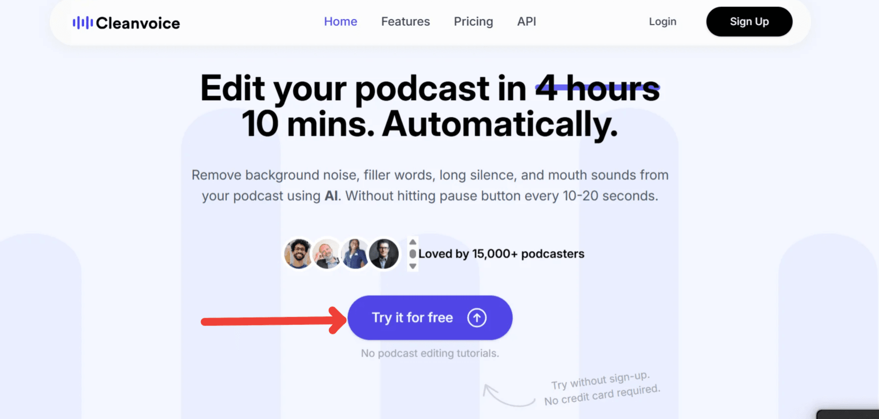Image resolution: width=879 pixels, height=419 pixels.
Task: Click the "Loved by 15,000+ podcasters" text
Action: pyautogui.click(x=501, y=254)
